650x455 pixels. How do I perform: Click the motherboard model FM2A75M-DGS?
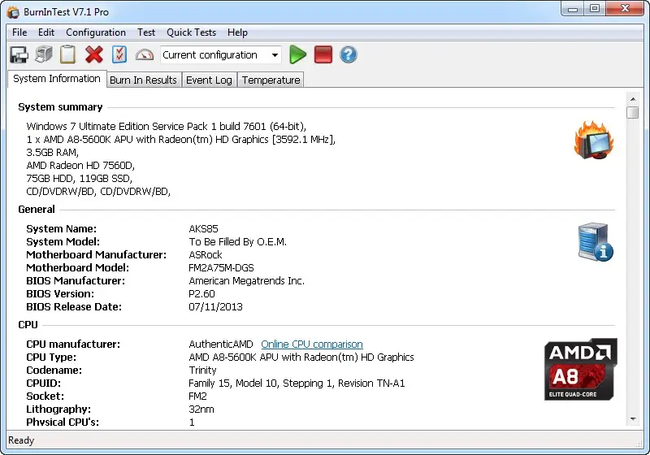tap(221, 267)
